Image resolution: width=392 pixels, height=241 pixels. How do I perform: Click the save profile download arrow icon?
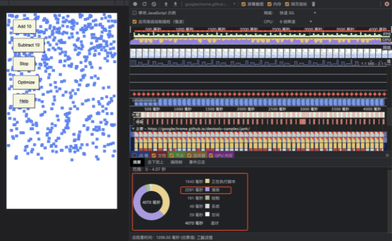click(x=175, y=4)
